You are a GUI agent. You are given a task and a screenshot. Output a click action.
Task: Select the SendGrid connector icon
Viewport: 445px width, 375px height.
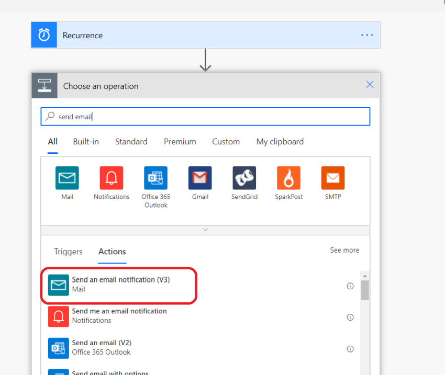244,177
